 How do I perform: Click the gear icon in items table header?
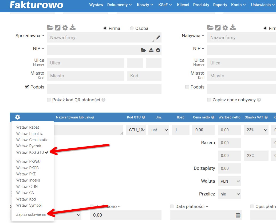click(17, 117)
